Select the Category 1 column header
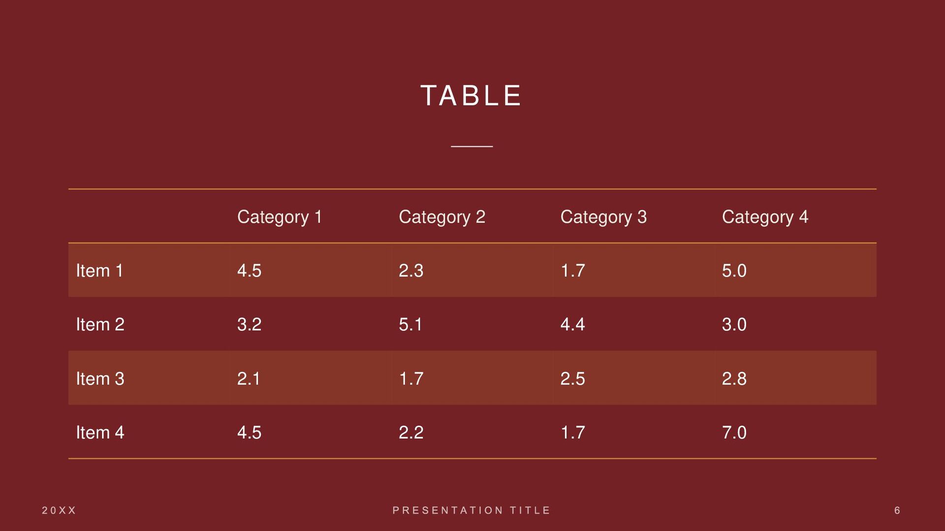The height and width of the screenshot is (531, 945). pos(280,217)
